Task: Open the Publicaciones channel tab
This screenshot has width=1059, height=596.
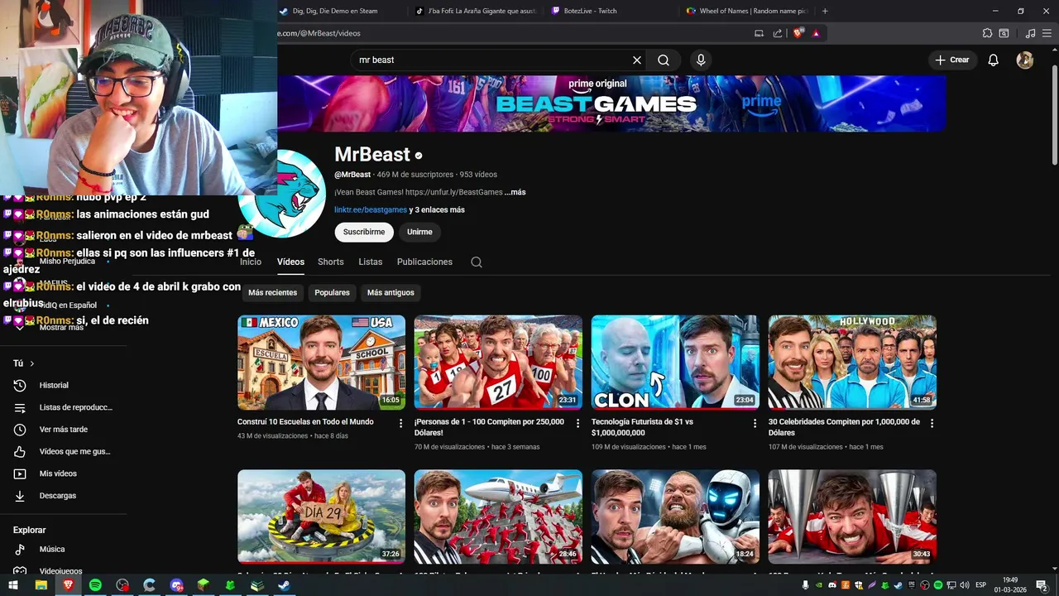Action: [424, 262]
